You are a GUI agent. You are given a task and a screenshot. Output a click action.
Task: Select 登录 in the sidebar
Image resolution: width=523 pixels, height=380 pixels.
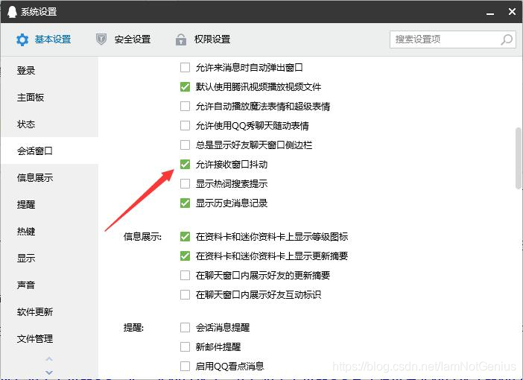coord(49,70)
